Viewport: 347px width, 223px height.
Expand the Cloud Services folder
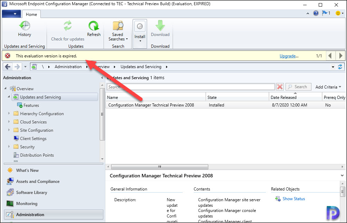point(9,122)
